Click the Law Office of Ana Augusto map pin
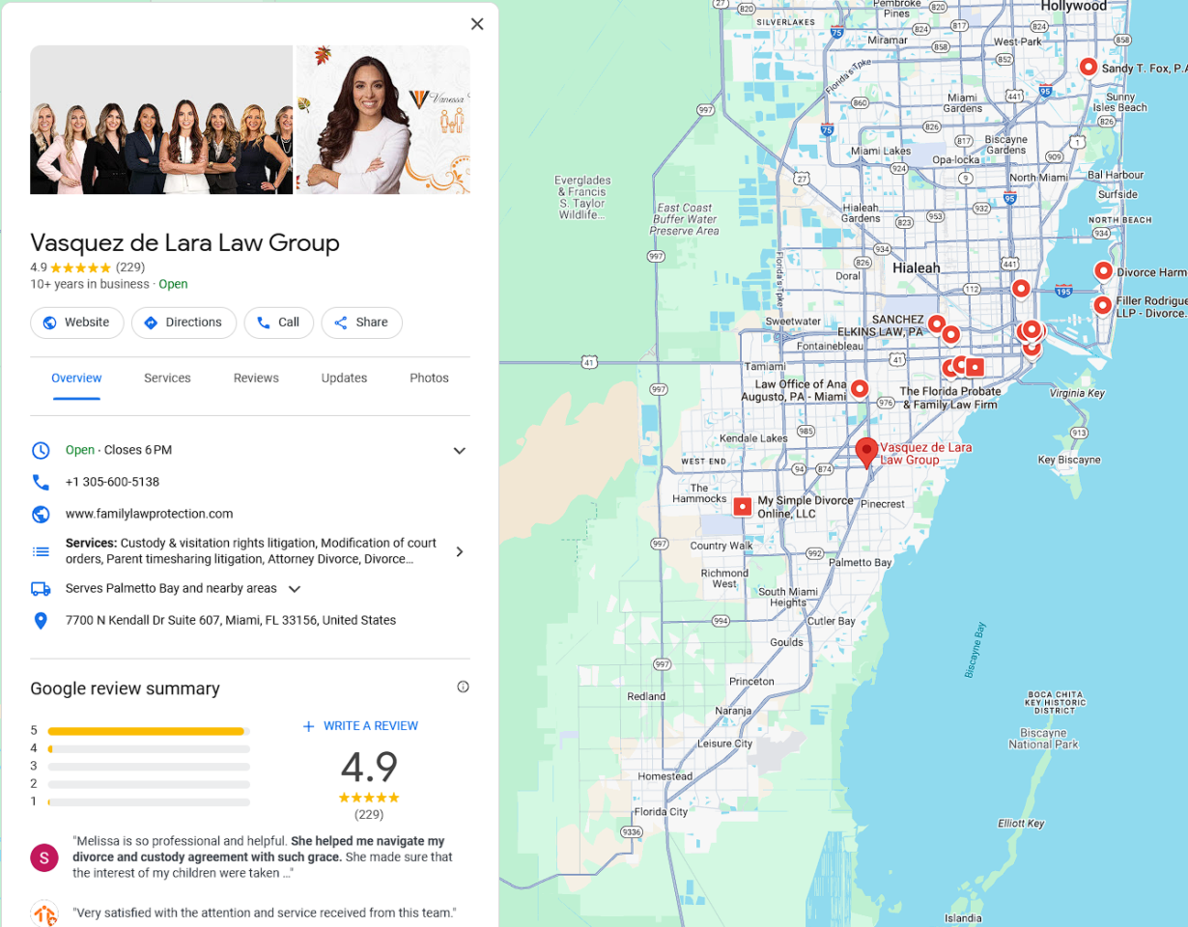Screen dimensions: 1188x927 pos(859,389)
